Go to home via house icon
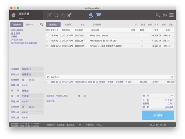The width and height of the screenshot is (185, 139). coord(13,15)
